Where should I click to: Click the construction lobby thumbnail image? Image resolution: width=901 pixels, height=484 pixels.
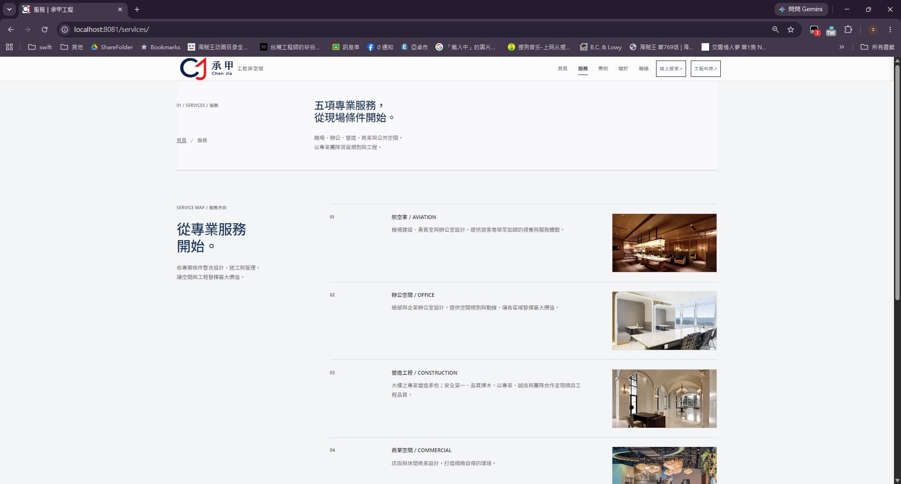[664, 399]
